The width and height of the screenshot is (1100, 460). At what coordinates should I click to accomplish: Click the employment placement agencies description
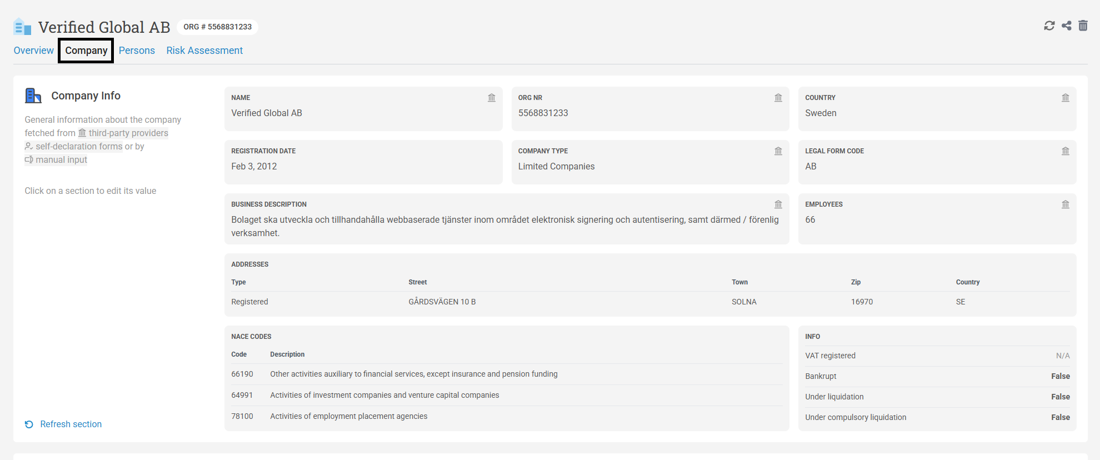click(x=349, y=417)
